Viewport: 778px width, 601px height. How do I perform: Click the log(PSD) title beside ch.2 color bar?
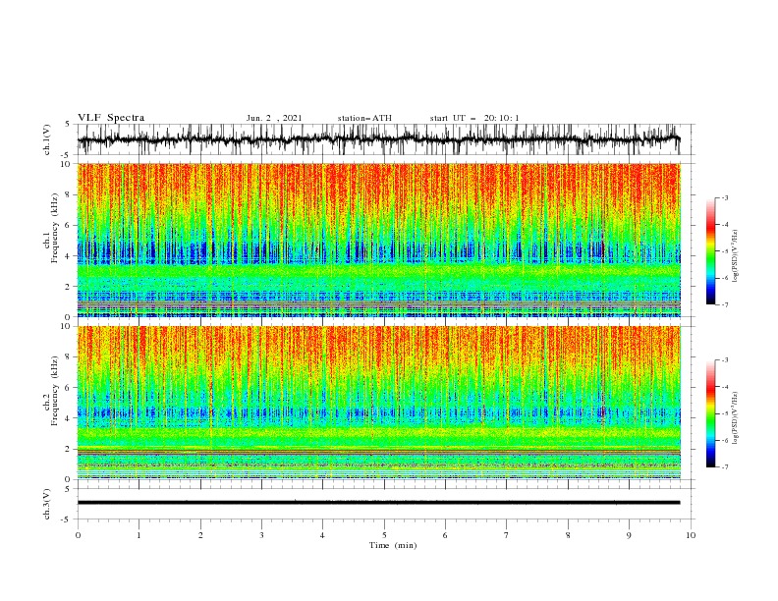[736, 417]
